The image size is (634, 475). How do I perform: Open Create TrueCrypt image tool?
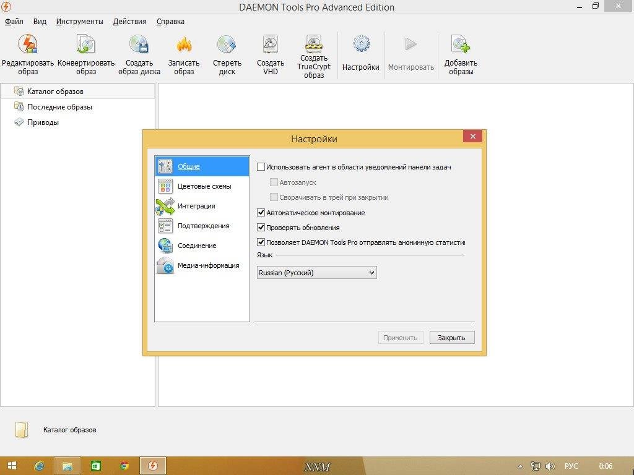pyautogui.click(x=313, y=56)
